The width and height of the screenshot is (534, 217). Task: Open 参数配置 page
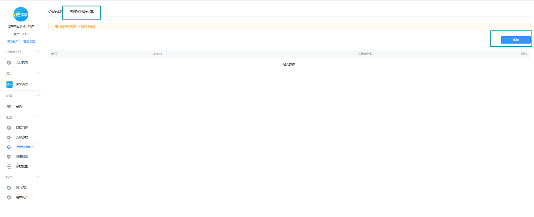pyautogui.click(x=22, y=166)
